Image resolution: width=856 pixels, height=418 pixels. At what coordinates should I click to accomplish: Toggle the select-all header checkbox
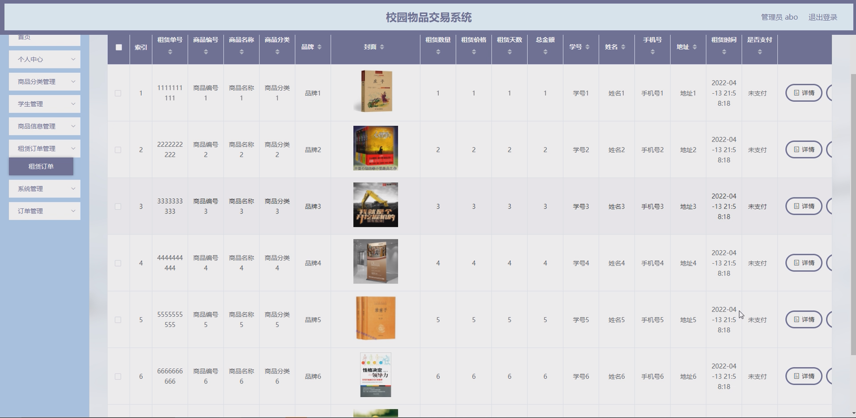(119, 47)
